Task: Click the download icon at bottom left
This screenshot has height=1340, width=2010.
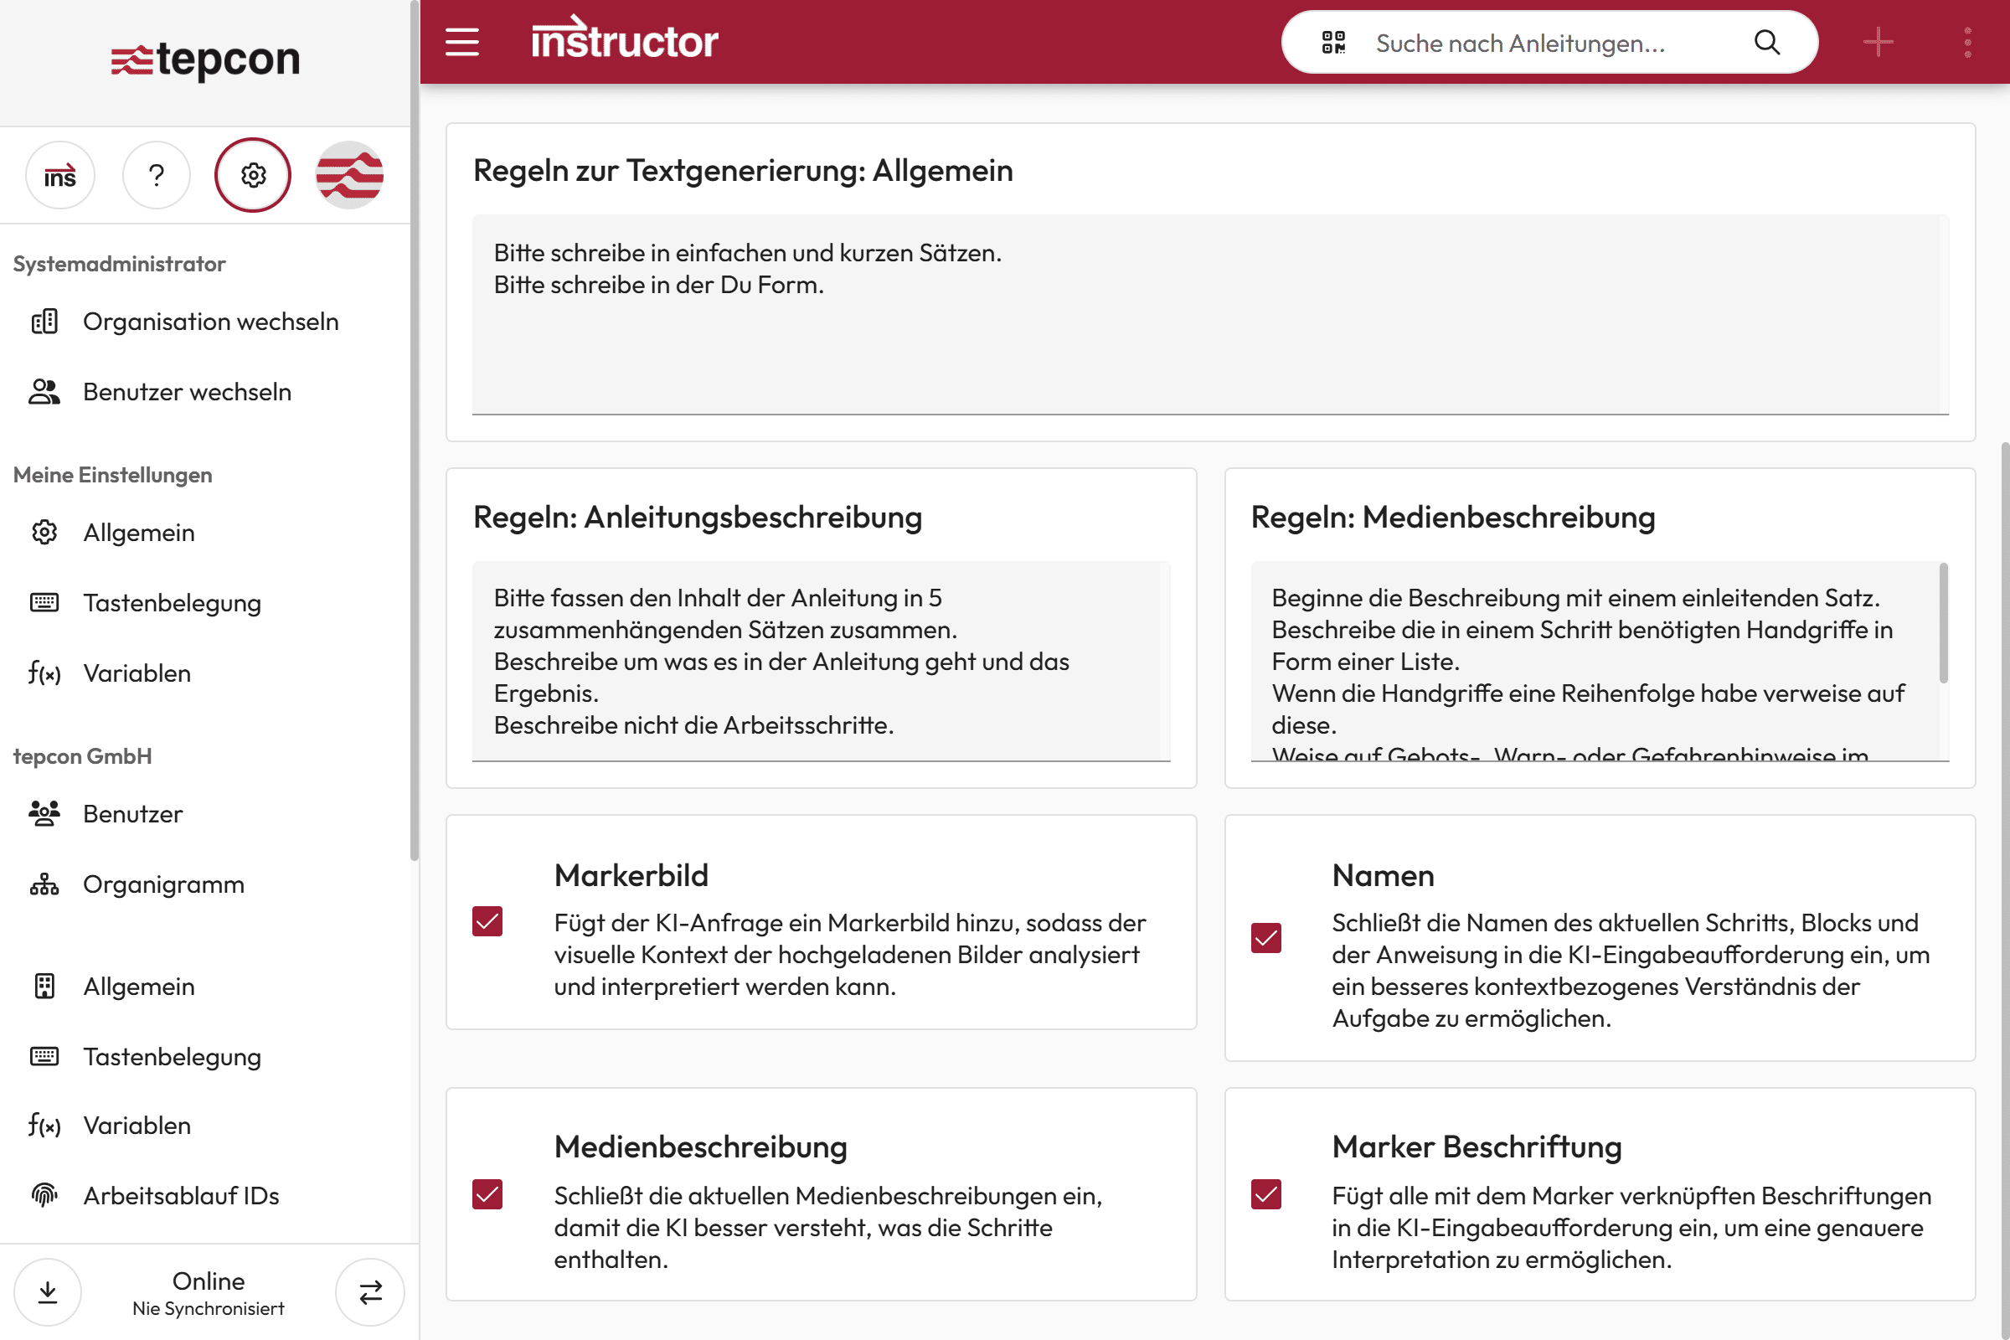Action: [48, 1292]
